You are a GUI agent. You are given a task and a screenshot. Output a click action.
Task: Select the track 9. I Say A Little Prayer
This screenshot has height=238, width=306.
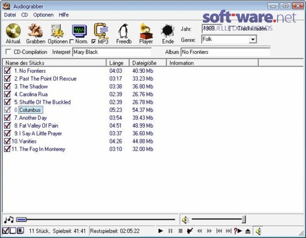(38, 133)
